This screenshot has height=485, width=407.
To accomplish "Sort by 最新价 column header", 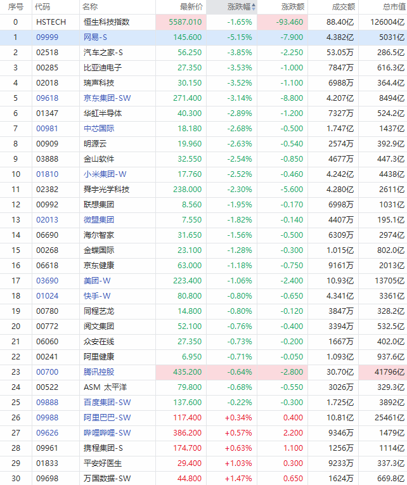I will point(191,7).
